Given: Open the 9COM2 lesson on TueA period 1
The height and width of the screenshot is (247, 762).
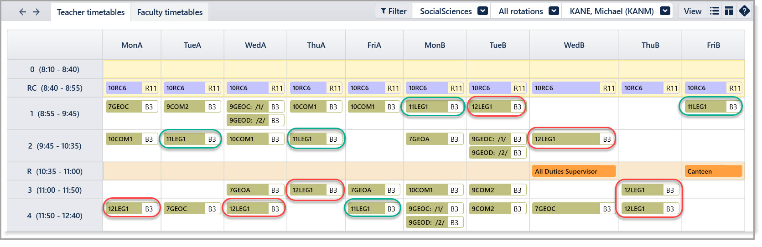Looking at the screenshot, I should (192, 107).
